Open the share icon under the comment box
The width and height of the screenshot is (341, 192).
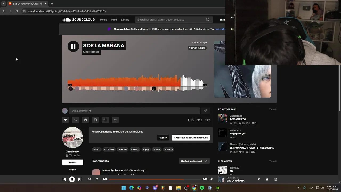click(85, 120)
